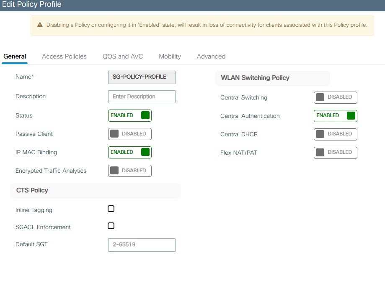Disable the IP MAC Binding toggle

pos(129,152)
